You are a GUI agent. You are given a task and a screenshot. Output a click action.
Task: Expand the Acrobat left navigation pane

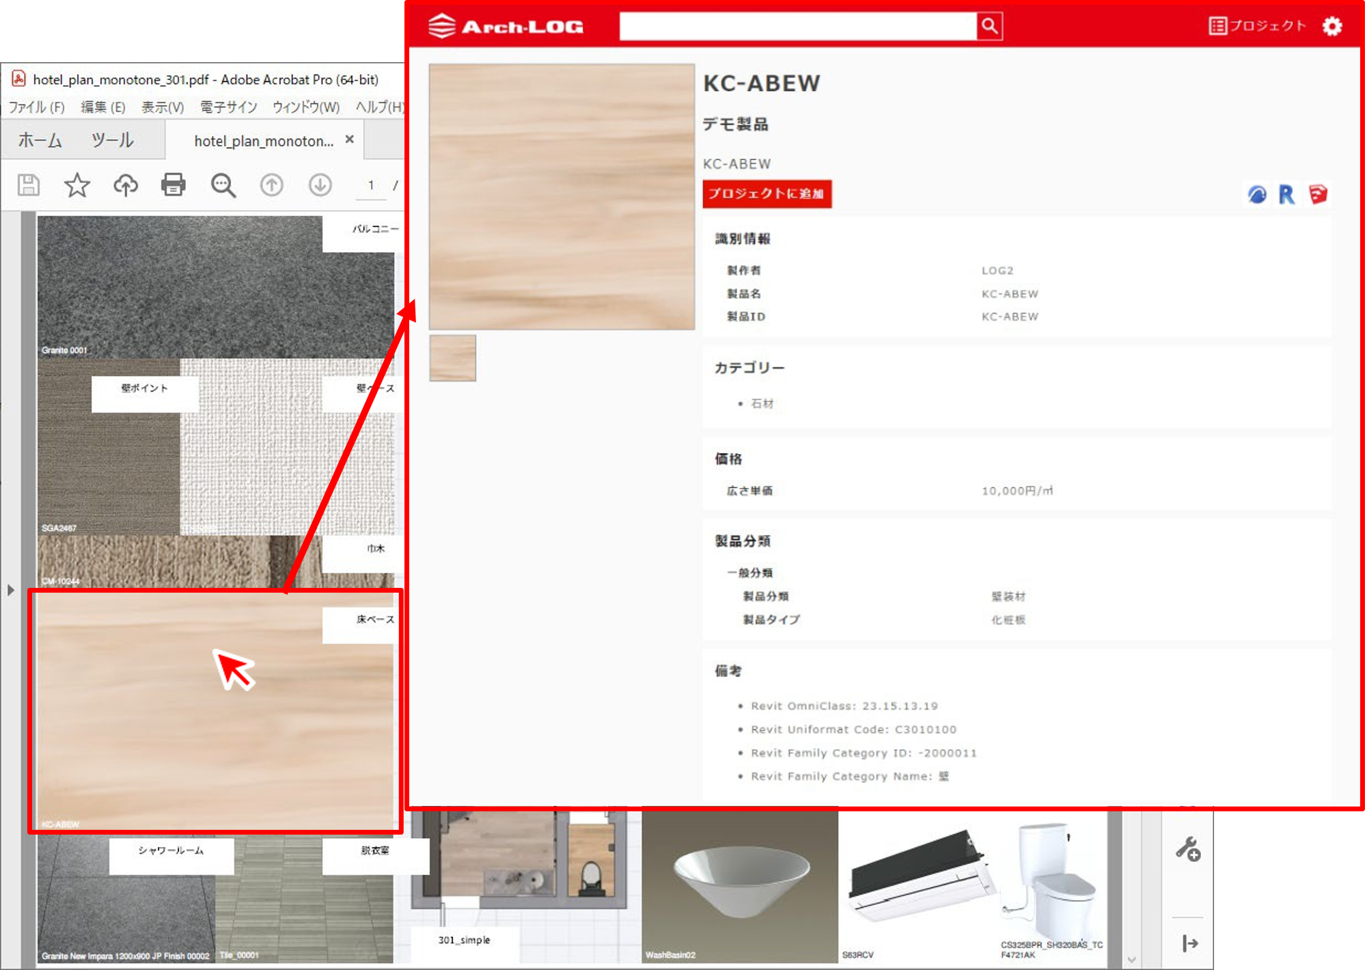[10, 590]
